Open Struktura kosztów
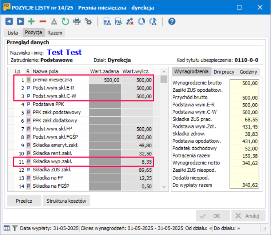The height and width of the screenshot is (235, 271). pyautogui.click(x=66, y=201)
